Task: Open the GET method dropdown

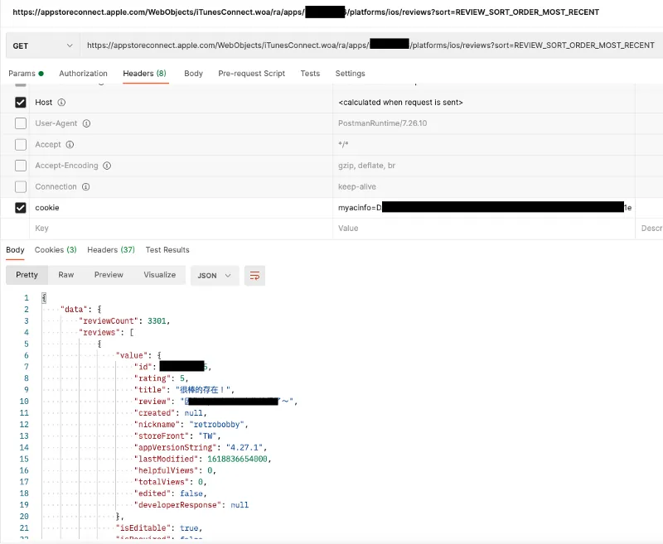Action: (42, 46)
